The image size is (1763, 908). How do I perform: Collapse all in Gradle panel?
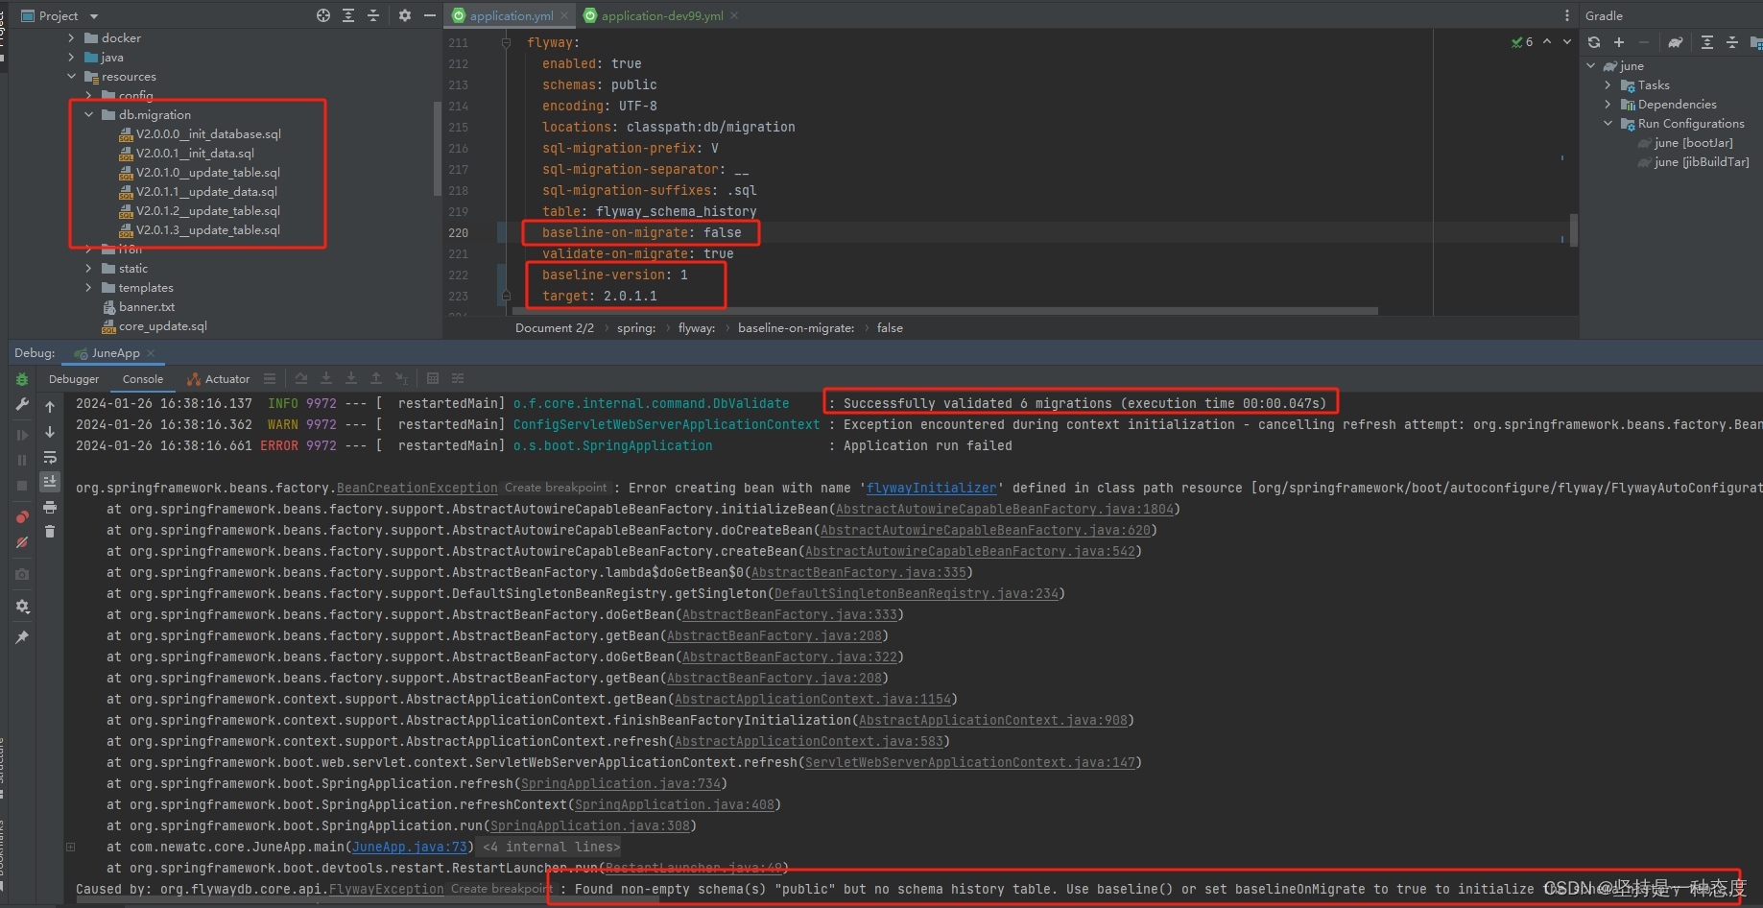tap(1732, 42)
